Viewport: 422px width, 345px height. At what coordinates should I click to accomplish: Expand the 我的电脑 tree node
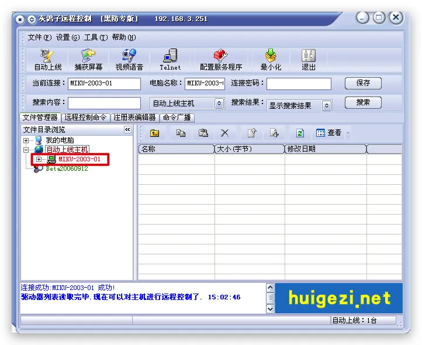point(26,140)
